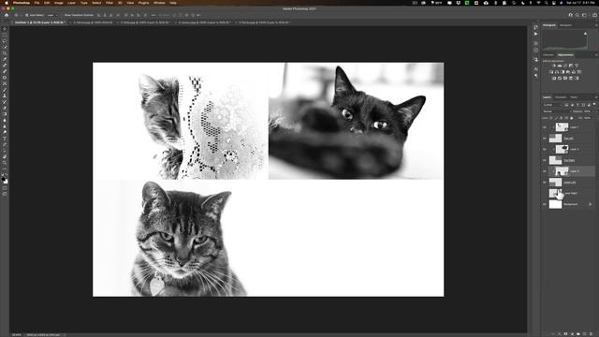The width and height of the screenshot is (599, 337).
Task: Click the zoom percentage field in status bar
Action: tap(17, 335)
